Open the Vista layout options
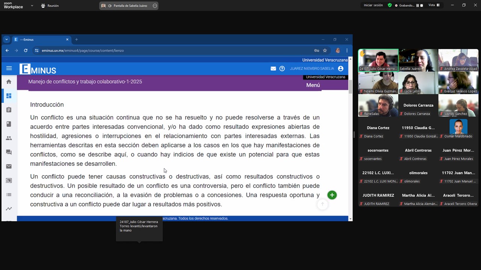The width and height of the screenshot is (481, 270). (434, 5)
